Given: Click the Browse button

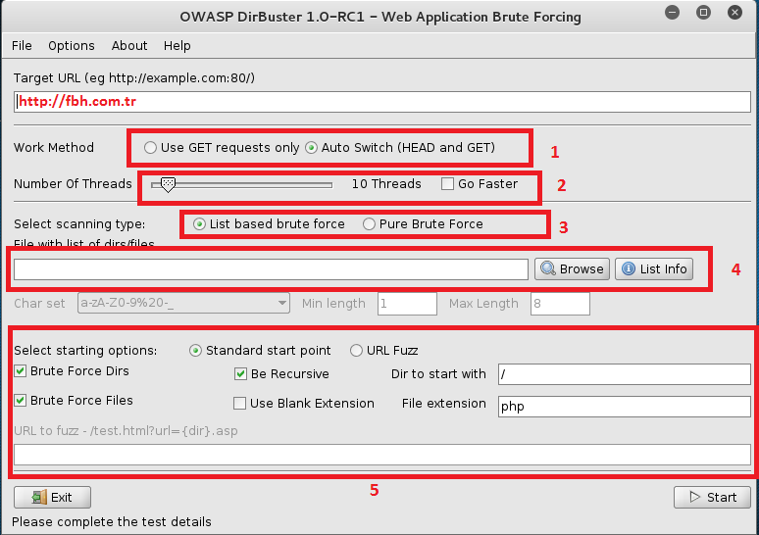Looking at the screenshot, I should 572,268.
